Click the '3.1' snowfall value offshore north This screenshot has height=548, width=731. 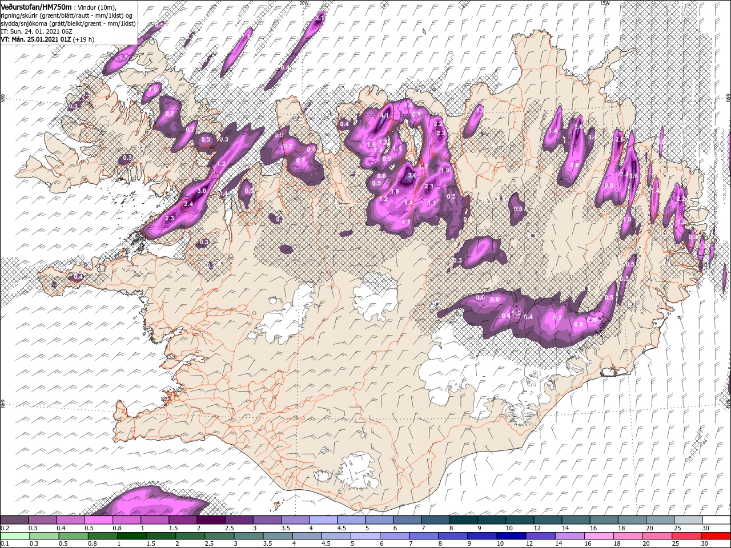[x=320, y=18]
